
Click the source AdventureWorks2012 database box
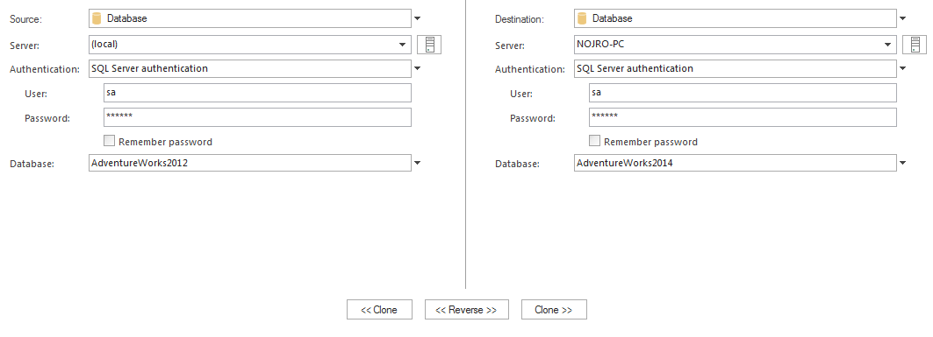[x=250, y=163]
